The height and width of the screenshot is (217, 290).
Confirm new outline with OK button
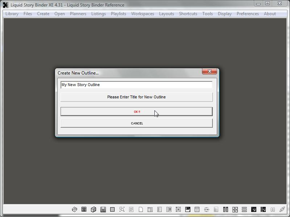pyautogui.click(x=136, y=111)
